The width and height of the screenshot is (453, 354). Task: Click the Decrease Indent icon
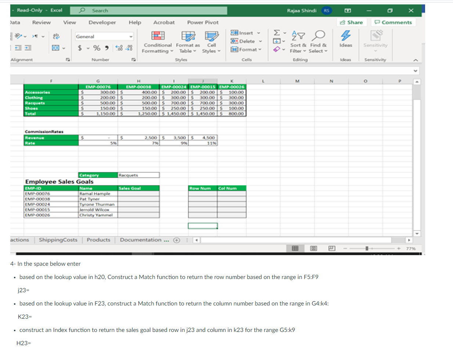pos(18,48)
